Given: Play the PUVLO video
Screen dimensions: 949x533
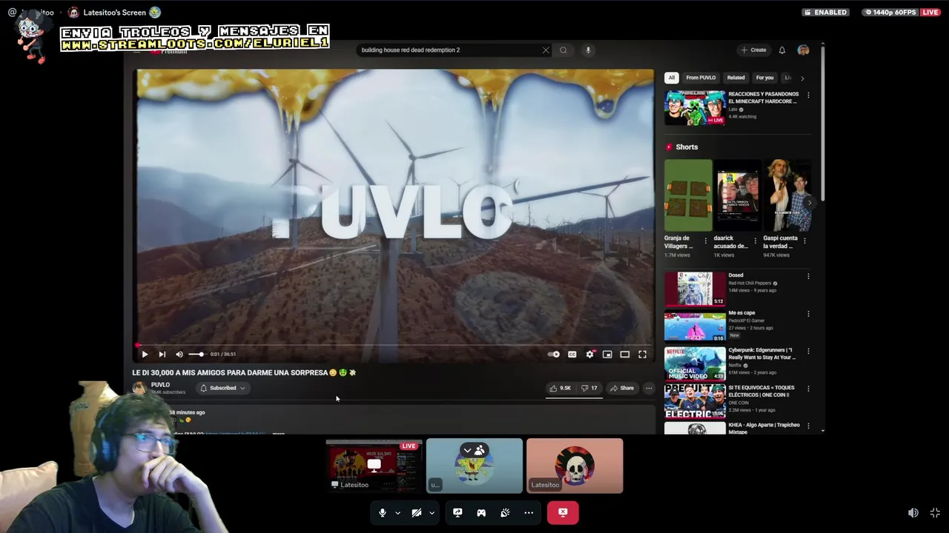Looking at the screenshot, I should pos(145,355).
